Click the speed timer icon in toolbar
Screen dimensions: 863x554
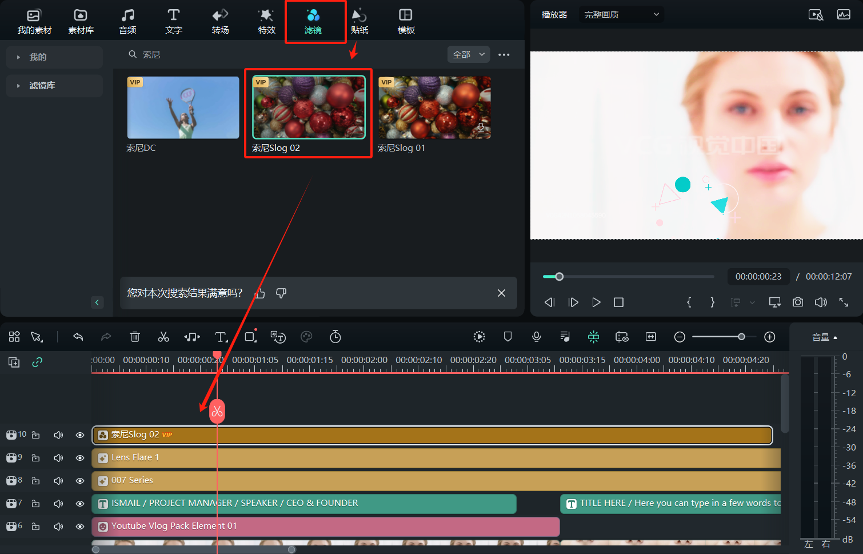(x=335, y=337)
